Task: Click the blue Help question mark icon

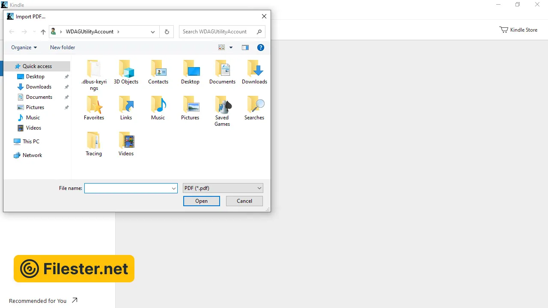Action: (x=260, y=47)
